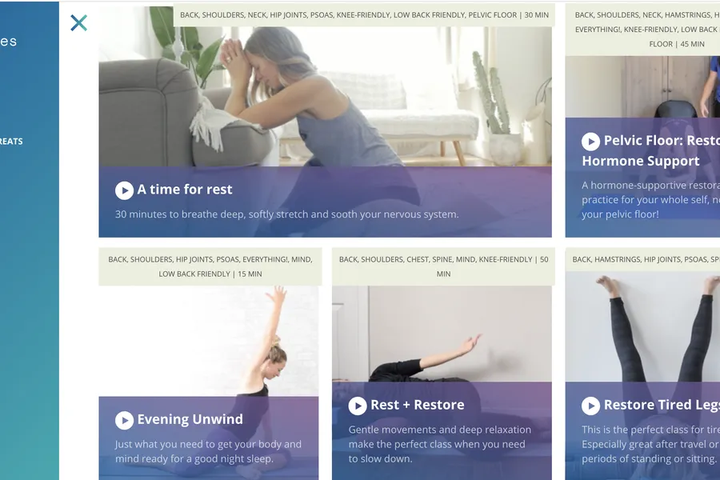Play the Restore Tired Legs class
Image resolution: width=720 pixels, height=480 pixels.
tap(590, 406)
